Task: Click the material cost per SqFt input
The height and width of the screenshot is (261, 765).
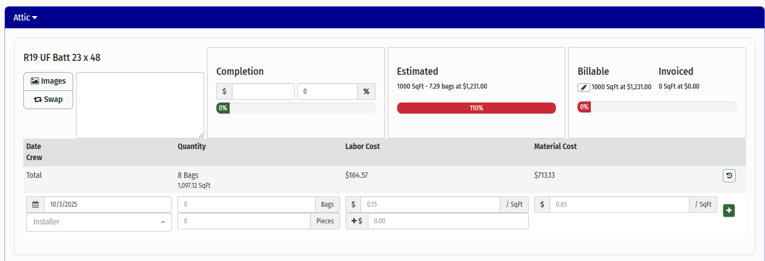Action: tap(619, 204)
